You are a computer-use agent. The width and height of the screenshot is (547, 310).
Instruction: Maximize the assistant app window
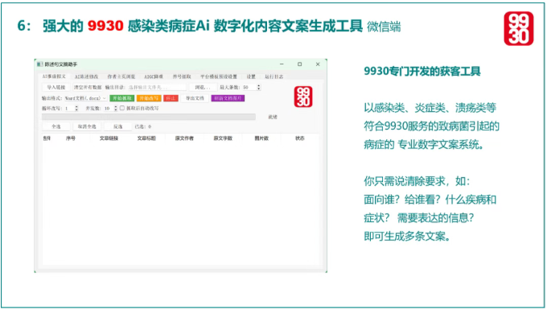[x=300, y=64]
